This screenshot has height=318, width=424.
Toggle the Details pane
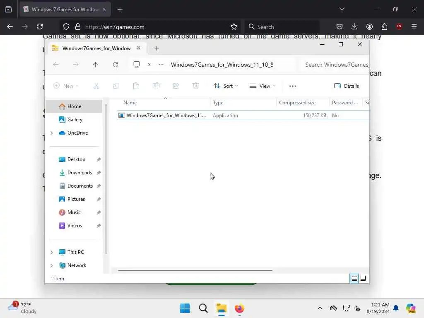pos(347,86)
